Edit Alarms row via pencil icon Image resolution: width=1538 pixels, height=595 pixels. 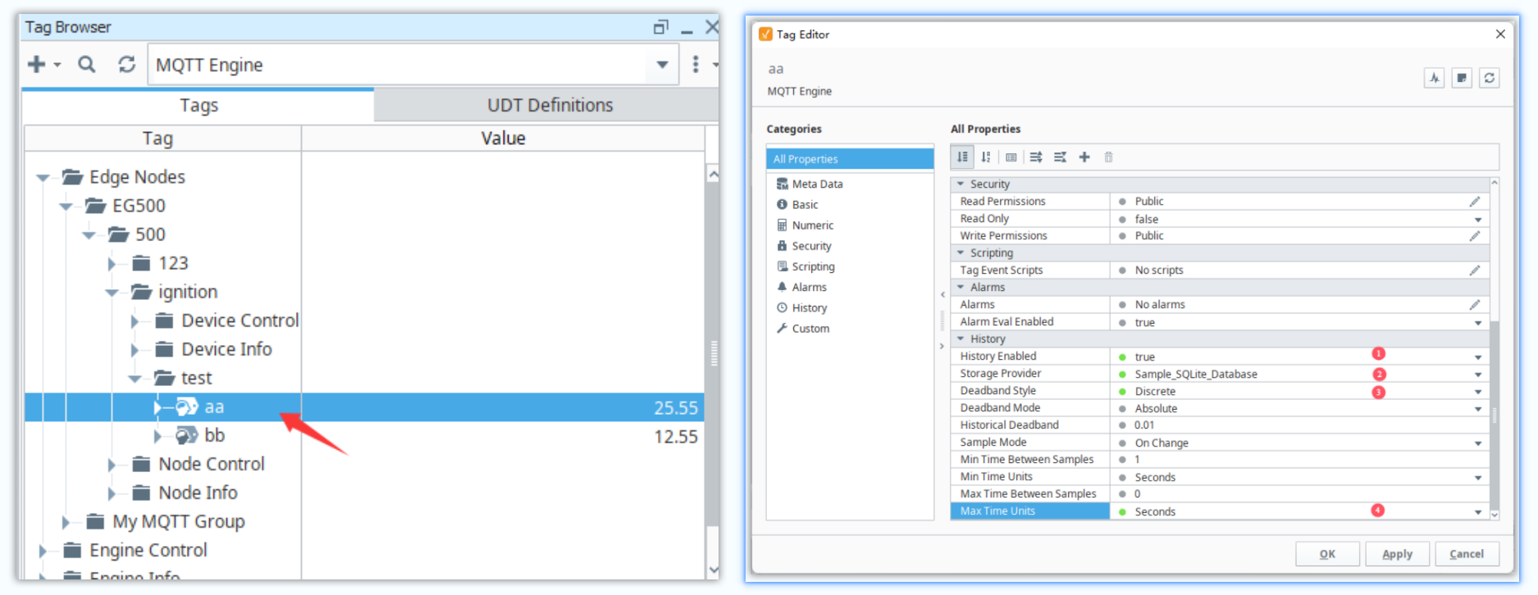[x=1475, y=305]
